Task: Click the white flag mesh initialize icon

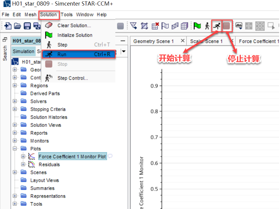Action: pyautogui.click(x=165, y=26)
